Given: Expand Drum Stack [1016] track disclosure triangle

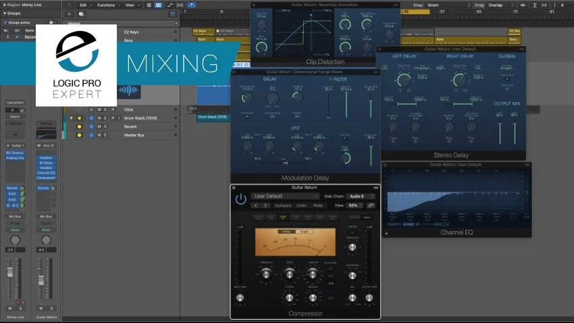Looking at the screenshot, I should coord(72,118).
